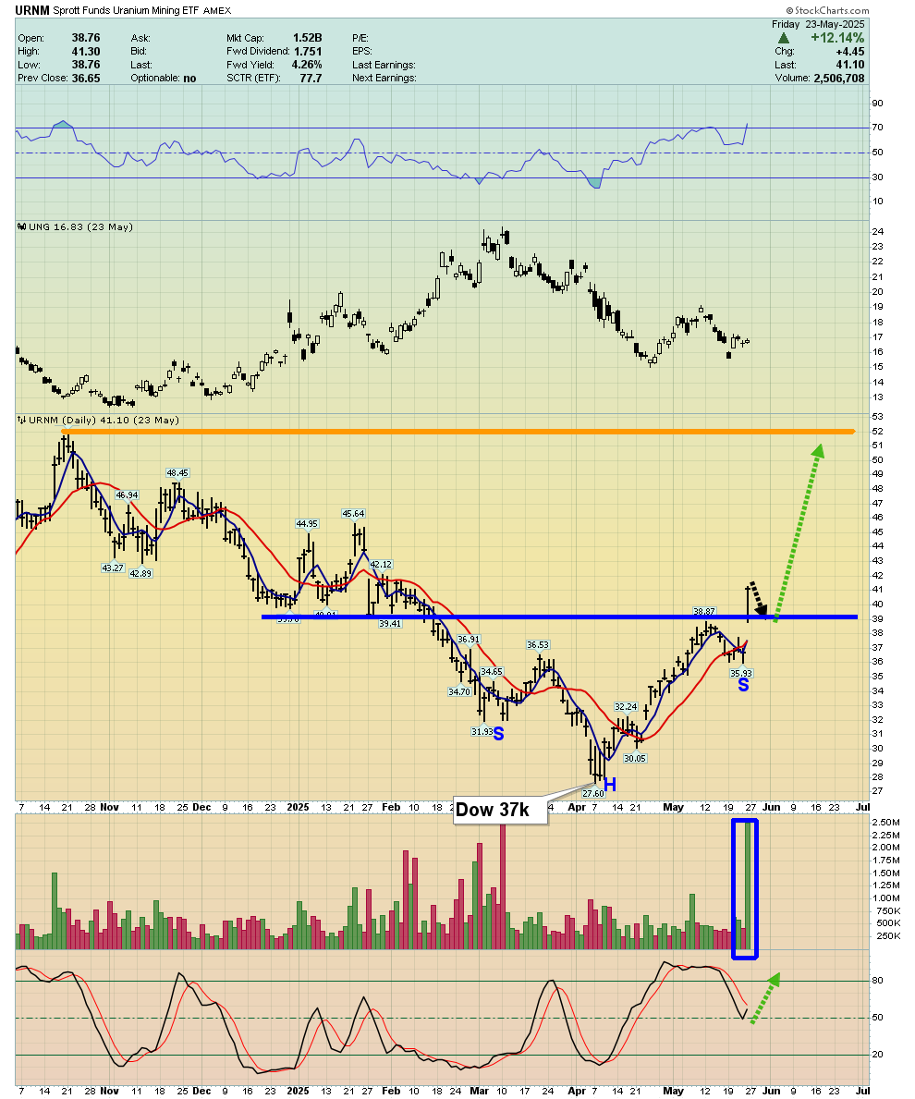915x1099 pixels.
Task: Click the blue horizontal neckline at 39
Action: click(x=559, y=617)
